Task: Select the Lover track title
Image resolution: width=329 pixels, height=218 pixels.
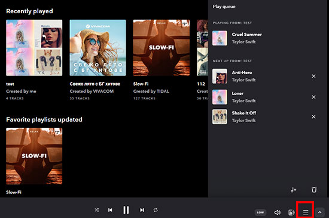Action: (x=237, y=93)
